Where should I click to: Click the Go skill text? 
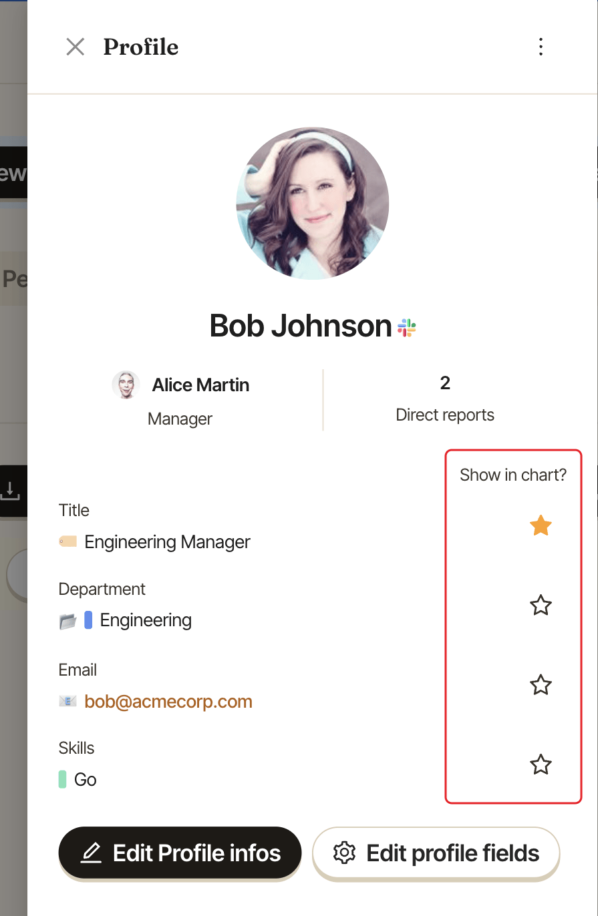(86, 780)
